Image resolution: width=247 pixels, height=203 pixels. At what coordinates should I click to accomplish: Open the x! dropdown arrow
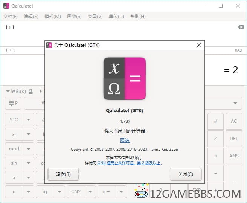coord(29,134)
